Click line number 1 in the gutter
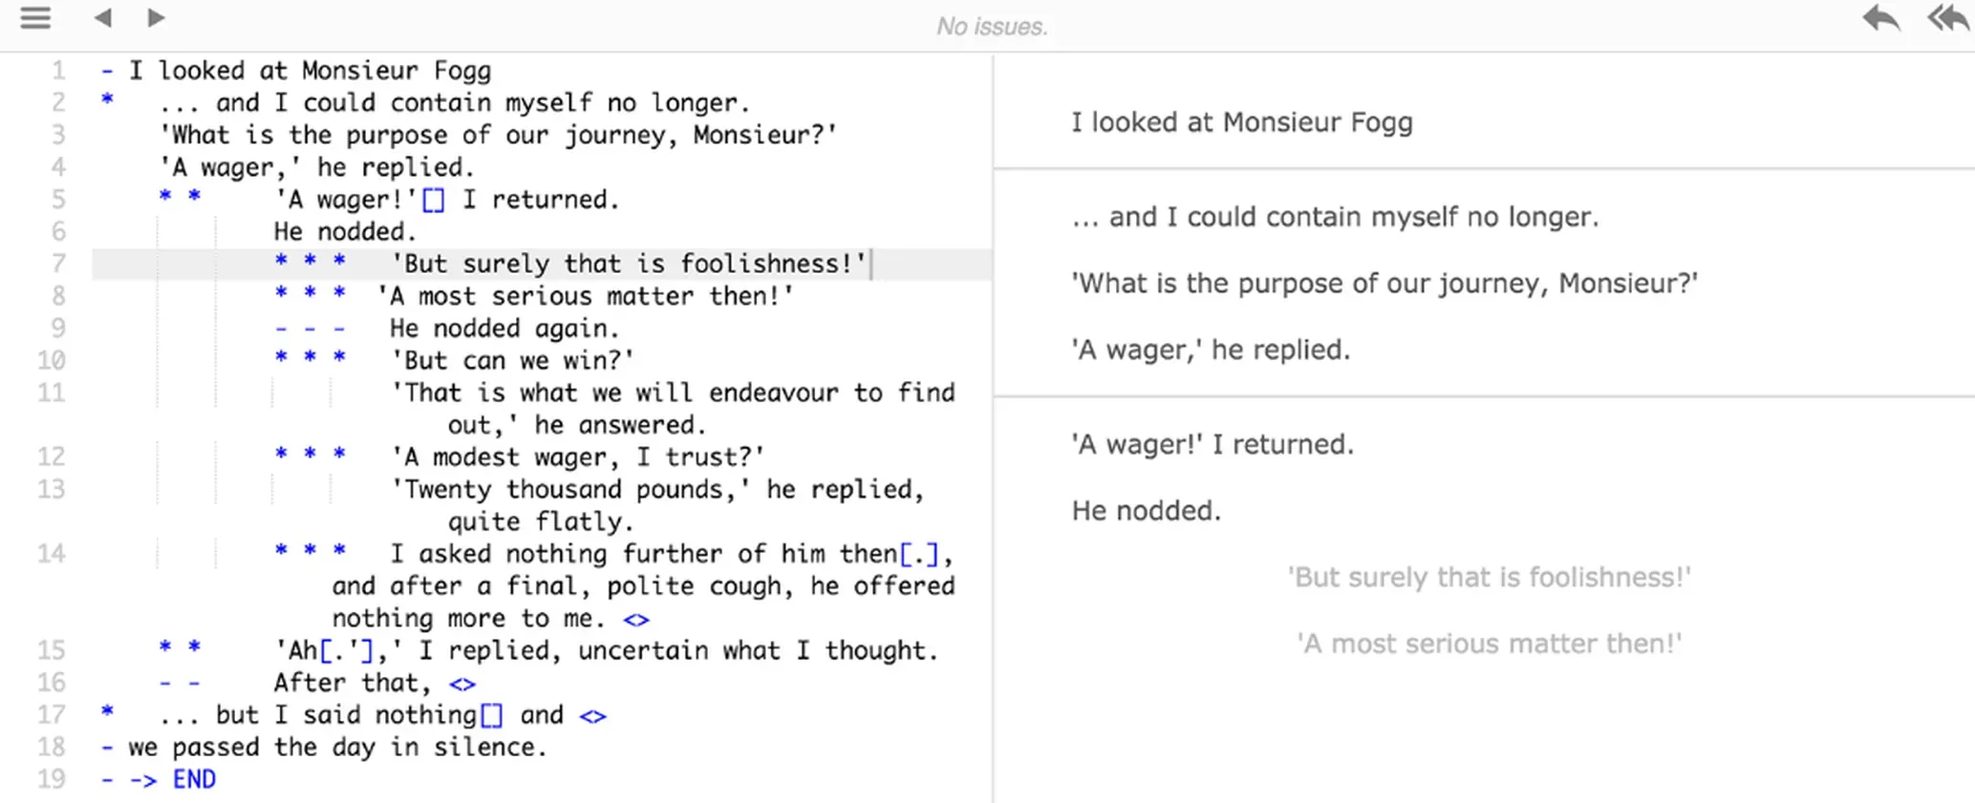Image resolution: width=1975 pixels, height=803 pixels. coord(58,71)
